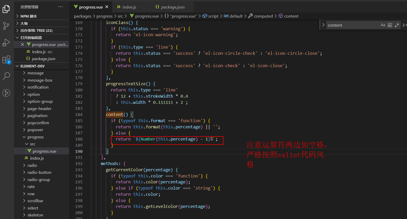This screenshot has height=219, width=407.
Task: Click 'default' symbol in the breadcrumb
Action: tap(233, 16)
